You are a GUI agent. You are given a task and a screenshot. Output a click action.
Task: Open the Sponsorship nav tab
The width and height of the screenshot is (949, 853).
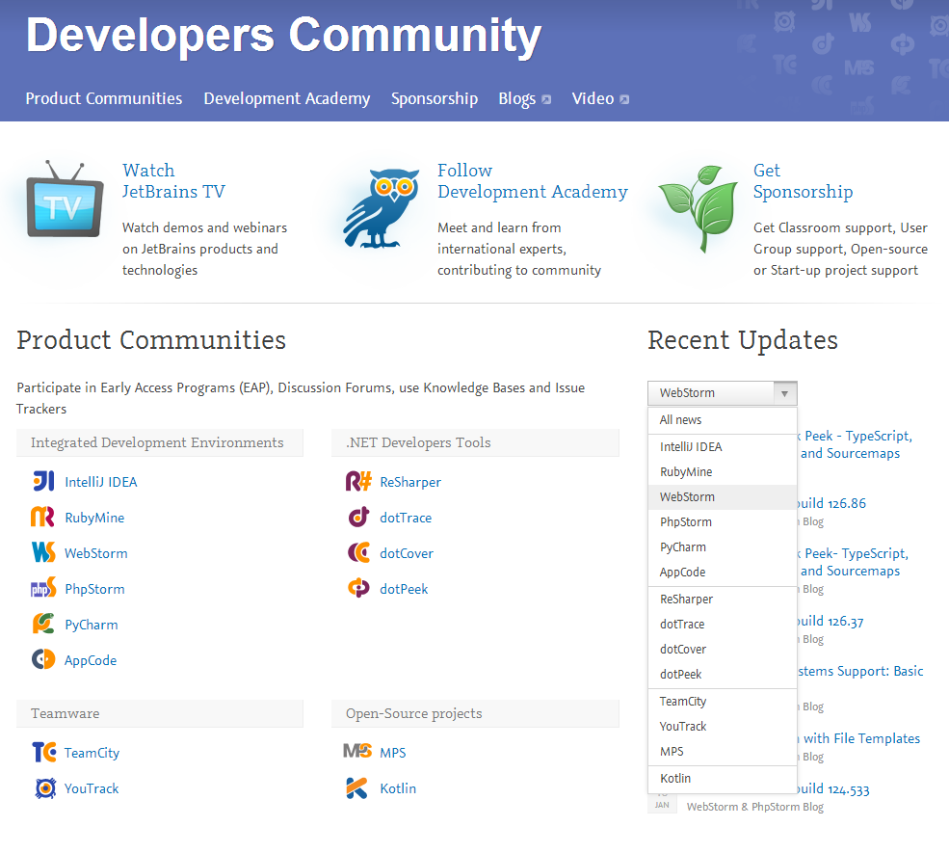434,98
